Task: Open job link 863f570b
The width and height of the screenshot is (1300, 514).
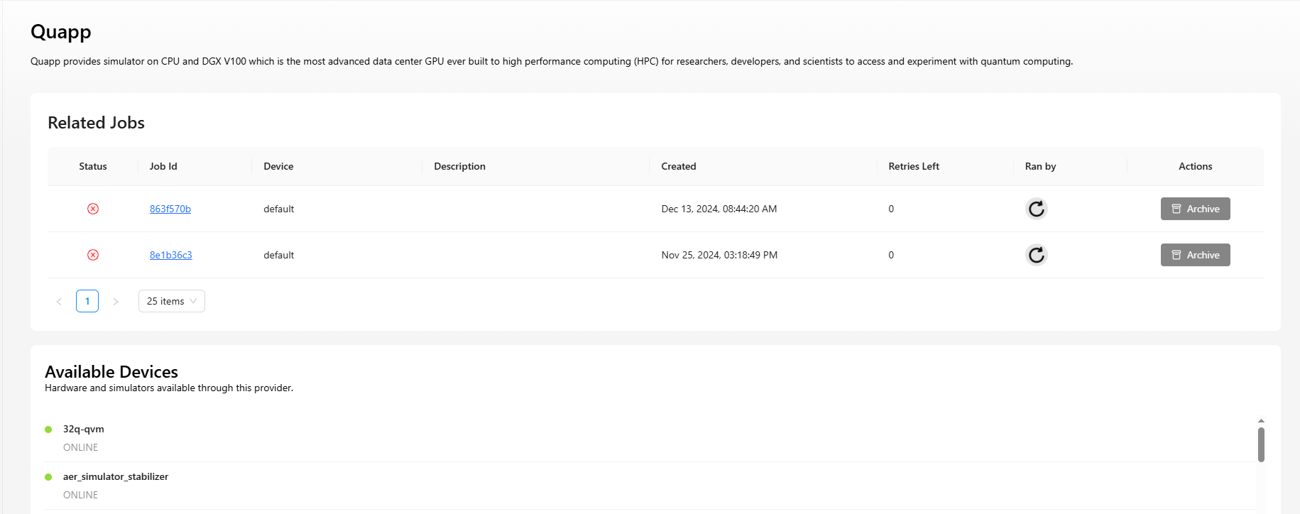Action: click(x=170, y=209)
